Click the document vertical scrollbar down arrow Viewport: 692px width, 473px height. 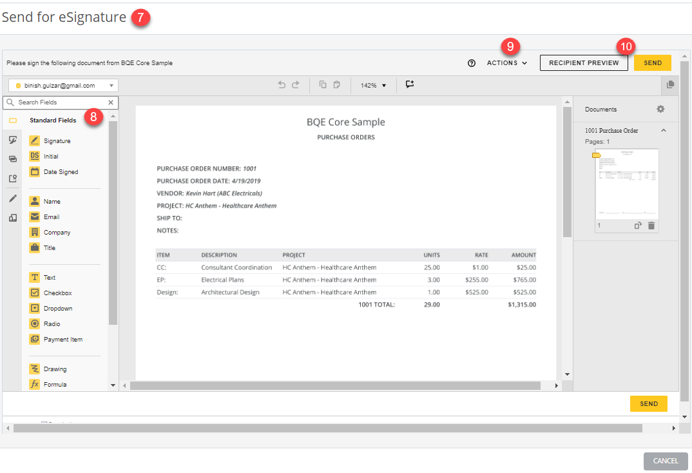567,374
